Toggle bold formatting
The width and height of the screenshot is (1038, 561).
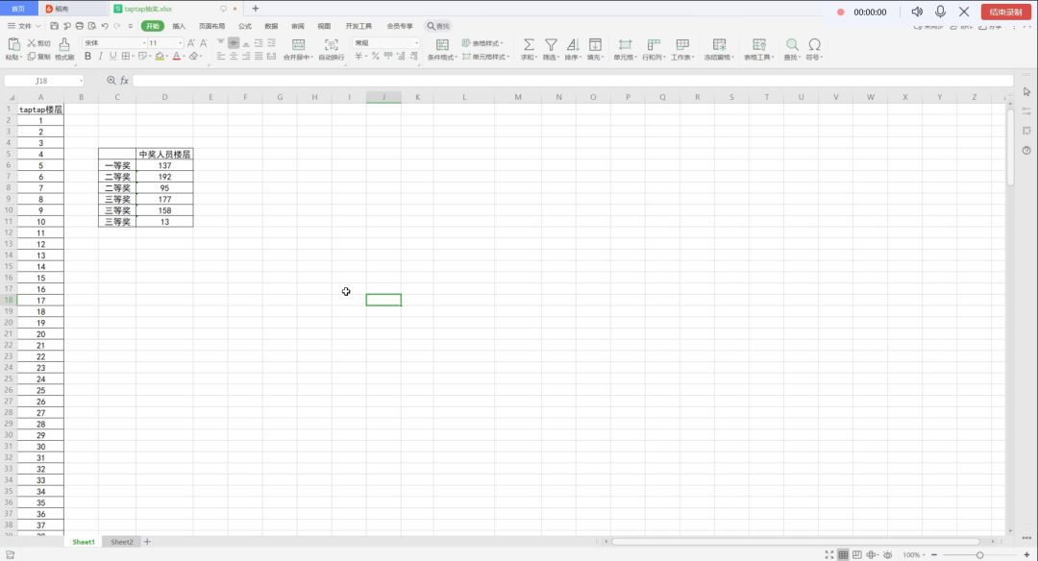coord(86,57)
